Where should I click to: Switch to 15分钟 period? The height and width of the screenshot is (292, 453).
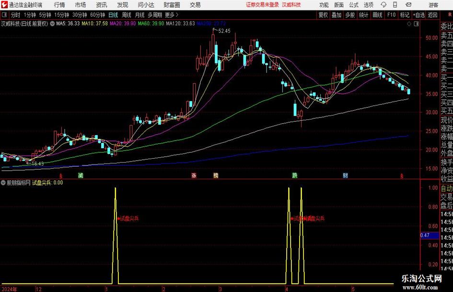(x=62, y=15)
